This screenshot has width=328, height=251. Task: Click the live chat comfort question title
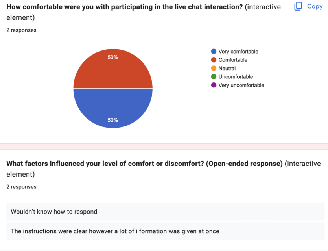pyautogui.click(x=125, y=7)
